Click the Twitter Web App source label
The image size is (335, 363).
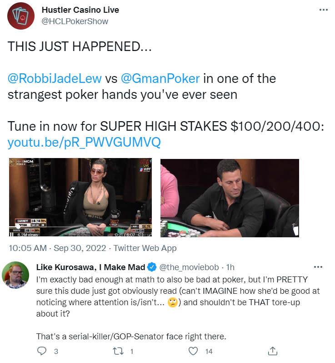click(x=145, y=248)
